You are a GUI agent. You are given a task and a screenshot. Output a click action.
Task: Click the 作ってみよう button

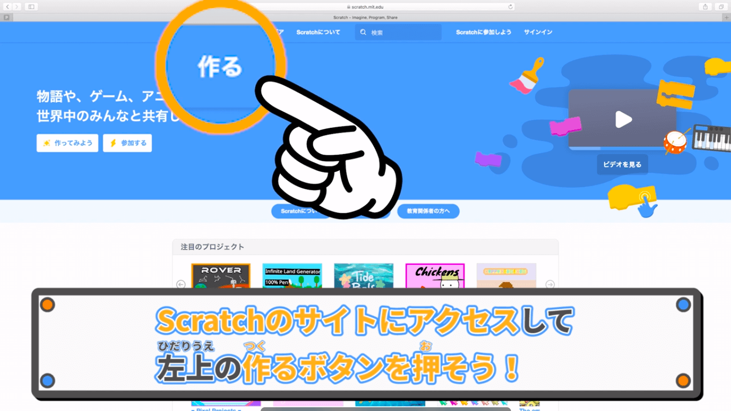pyautogui.click(x=67, y=143)
